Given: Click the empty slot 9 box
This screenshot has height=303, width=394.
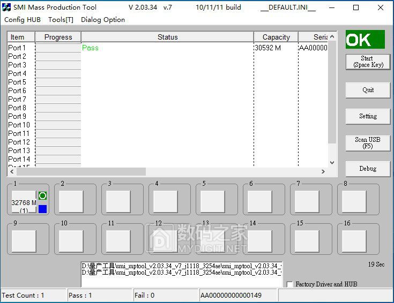Looking at the screenshot, I should click(24, 241).
